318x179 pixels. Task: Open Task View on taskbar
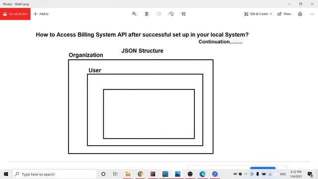tap(115, 174)
